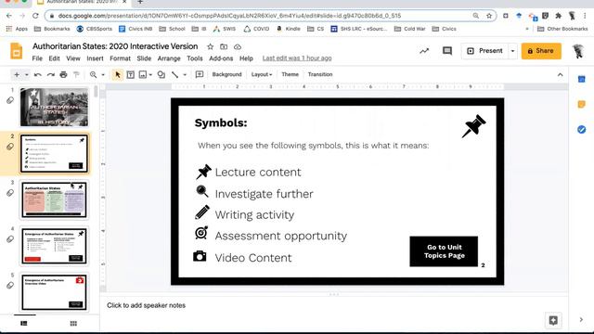Image resolution: width=594 pixels, height=334 pixels.
Task: Click the Google Slides home logo
Action: (17, 51)
